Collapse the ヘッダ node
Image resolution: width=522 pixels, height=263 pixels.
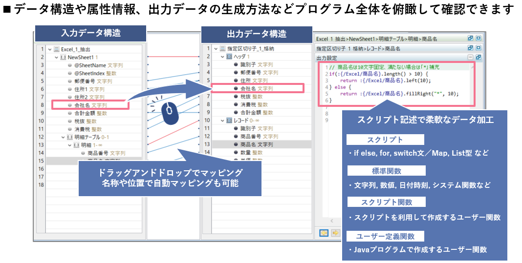coord(223,57)
